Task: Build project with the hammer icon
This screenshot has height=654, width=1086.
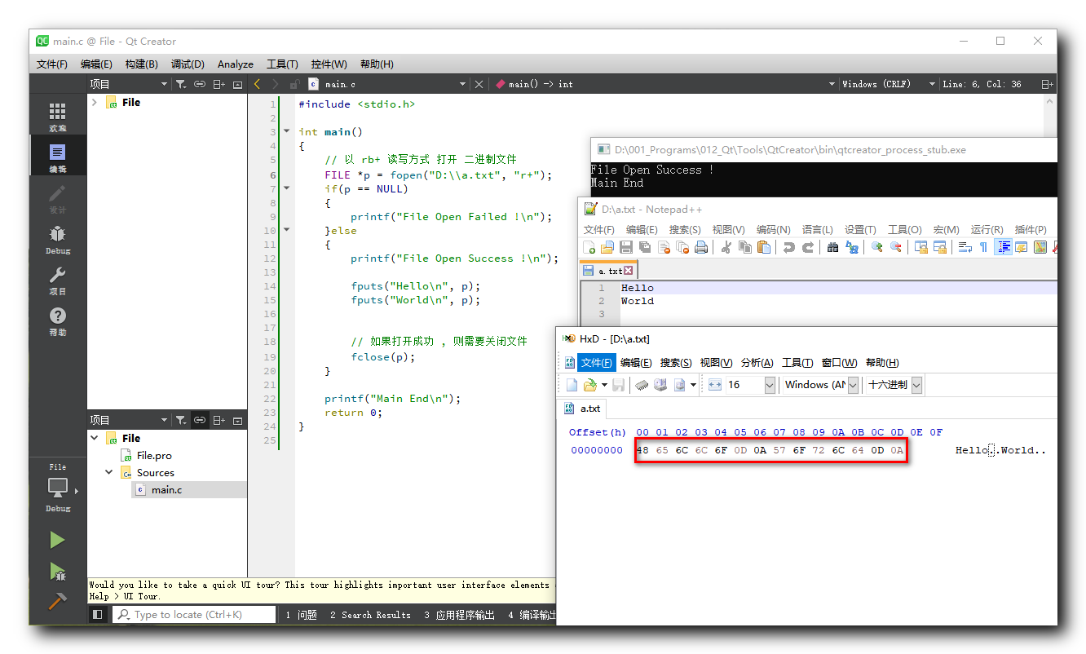Action: coord(57,601)
